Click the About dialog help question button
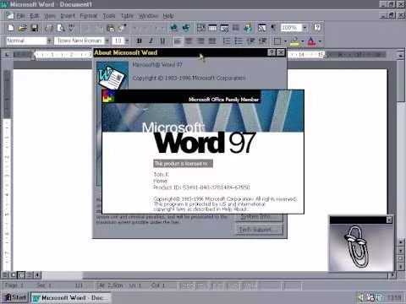The width and height of the screenshot is (406, 304). coord(272,52)
